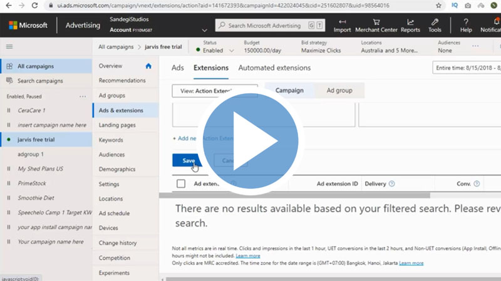Open Ad schedule page

pyautogui.click(x=114, y=213)
